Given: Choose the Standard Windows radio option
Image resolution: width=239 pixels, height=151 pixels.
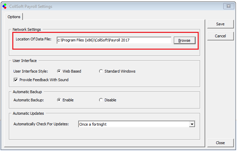Looking at the screenshot, I should tap(101, 71).
